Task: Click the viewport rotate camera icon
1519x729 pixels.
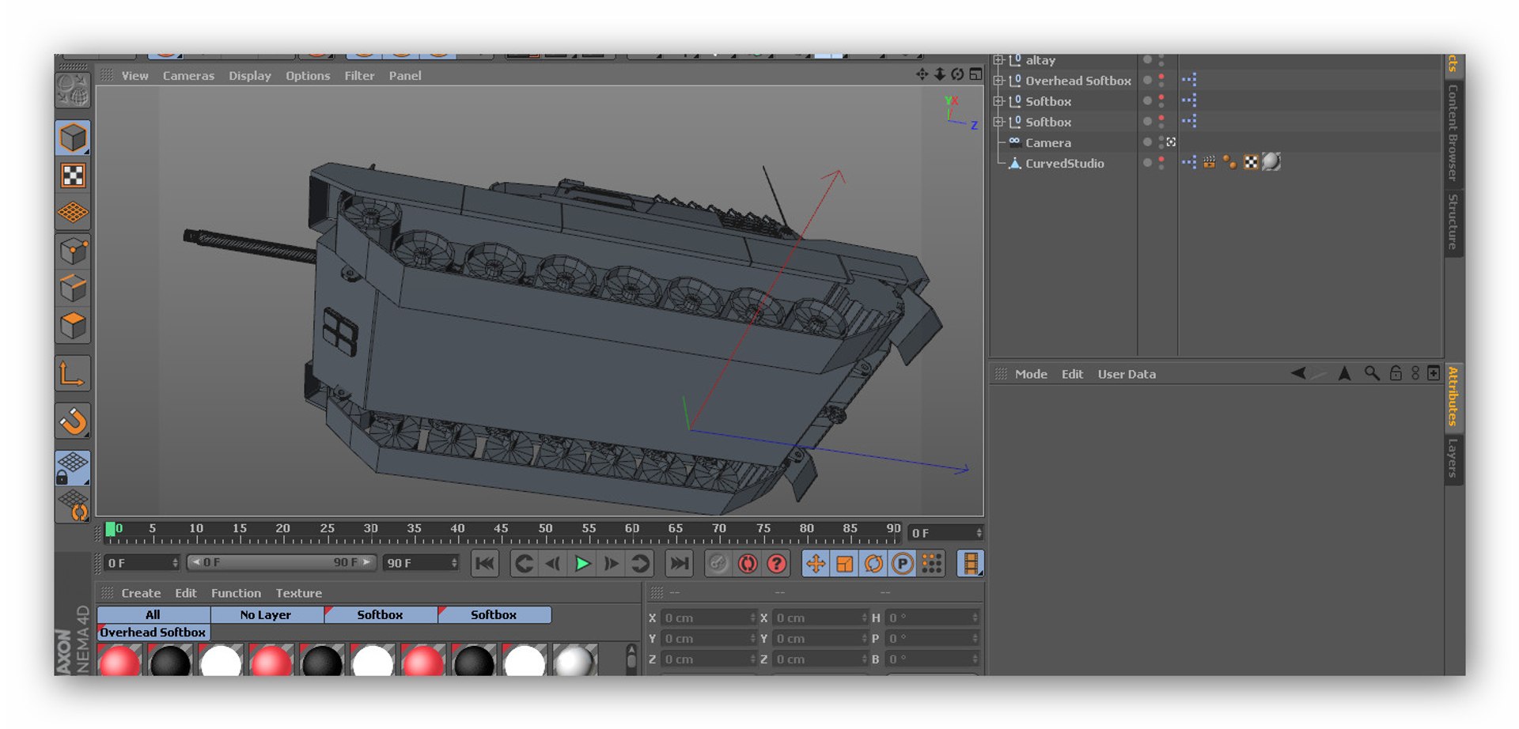Action: pos(957,74)
